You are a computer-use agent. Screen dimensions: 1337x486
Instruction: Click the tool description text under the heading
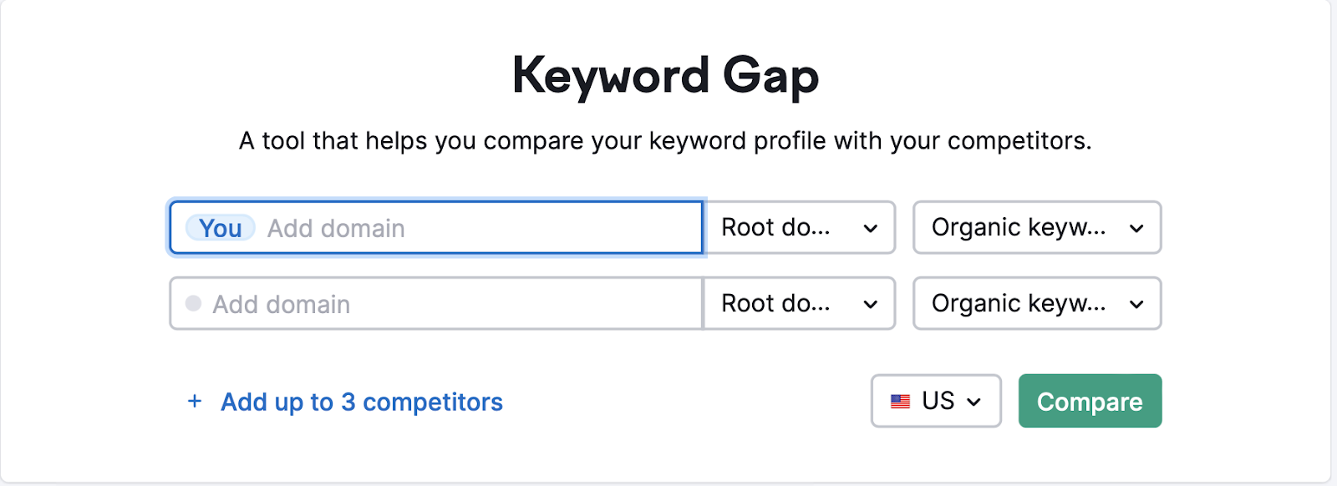[x=665, y=140]
